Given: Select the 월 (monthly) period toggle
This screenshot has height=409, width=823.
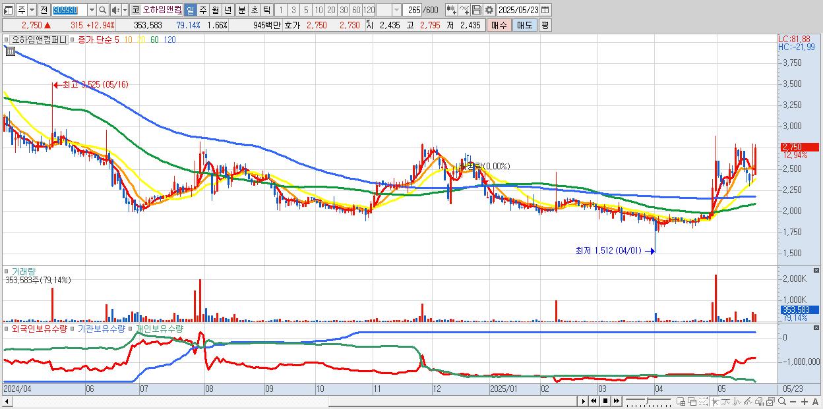Looking at the screenshot, I should point(215,10).
